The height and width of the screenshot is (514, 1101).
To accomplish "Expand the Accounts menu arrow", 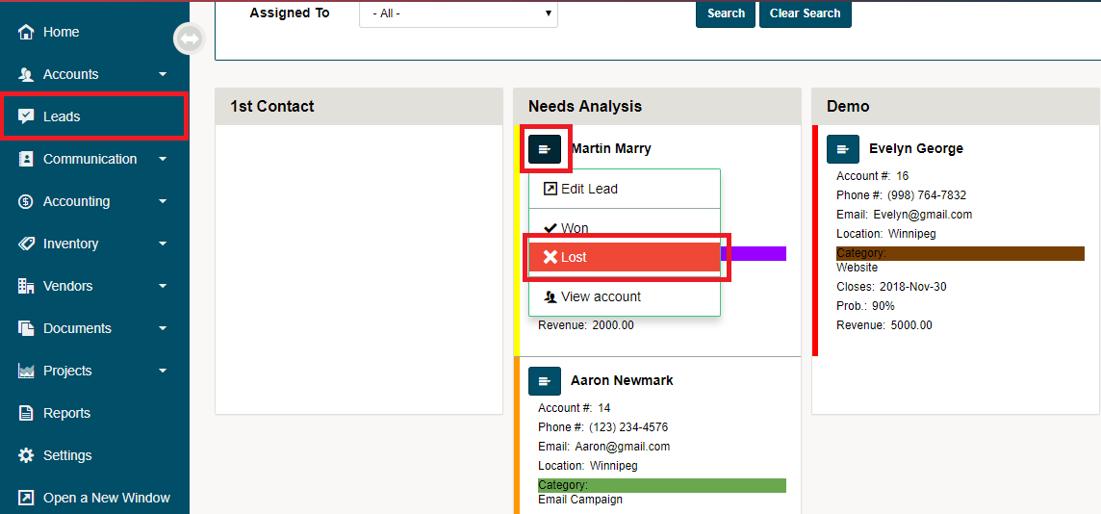I will point(163,74).
